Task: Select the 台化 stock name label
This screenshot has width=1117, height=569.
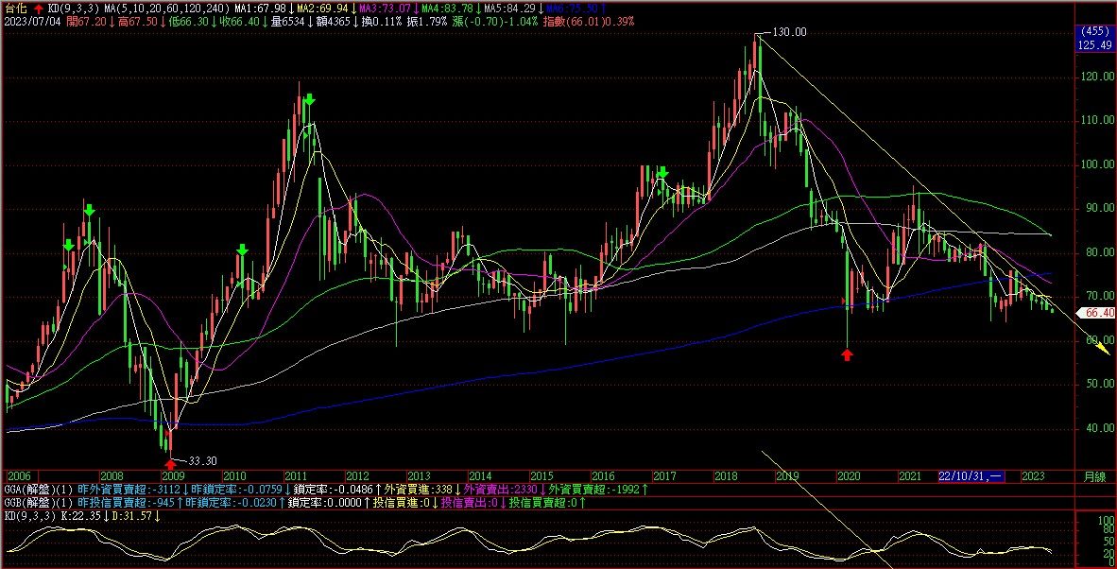Action: point(15,8)
